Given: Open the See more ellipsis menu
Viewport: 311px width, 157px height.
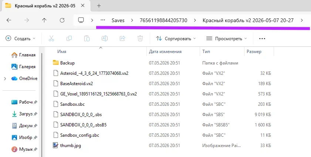Looking at the screenshot, I should 262,39.
